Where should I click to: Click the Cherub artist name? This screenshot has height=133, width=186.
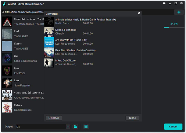[x=59, y=33]
